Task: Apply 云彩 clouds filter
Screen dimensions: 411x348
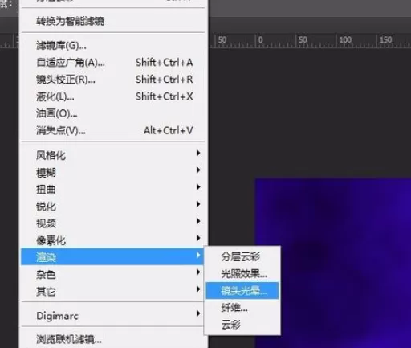Action: click(x=242, y=325)
